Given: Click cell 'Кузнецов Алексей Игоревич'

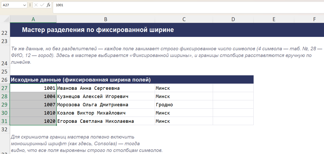Looking at the screenshot, I should point(106,96).
